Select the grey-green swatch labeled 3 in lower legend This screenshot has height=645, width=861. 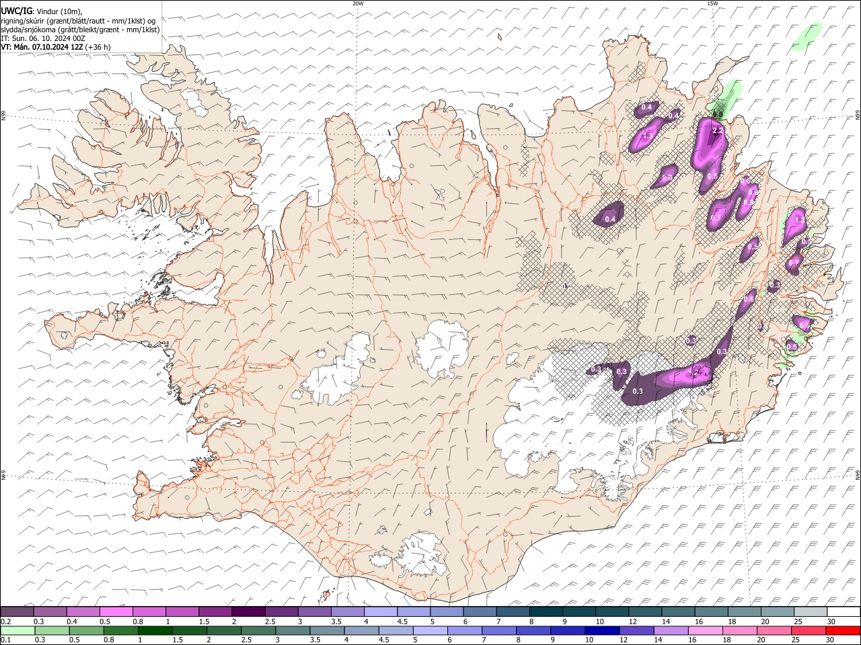[x=293, y=630]
